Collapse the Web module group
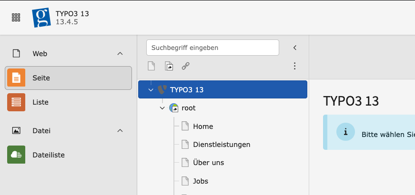 point(120,54)
